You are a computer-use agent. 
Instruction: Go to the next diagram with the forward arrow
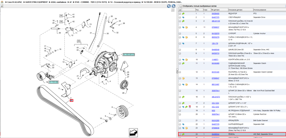click(174, 6)
